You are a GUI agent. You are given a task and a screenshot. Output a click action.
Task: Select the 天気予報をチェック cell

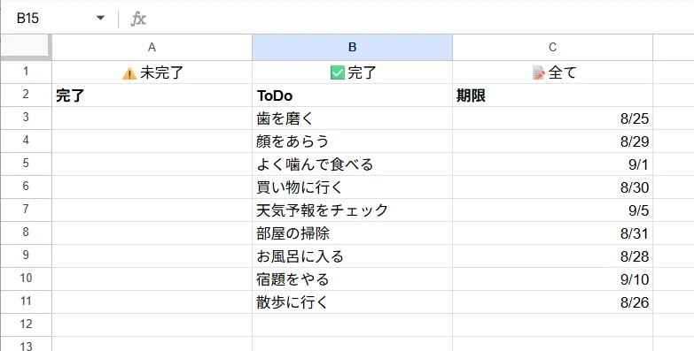(352, 210)
